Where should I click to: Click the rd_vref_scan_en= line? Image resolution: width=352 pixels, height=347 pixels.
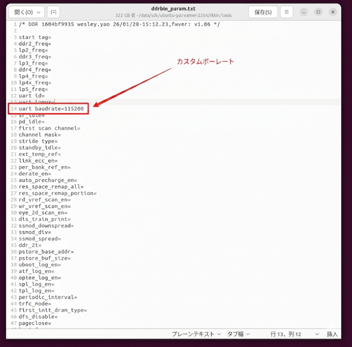click(45, 200)
